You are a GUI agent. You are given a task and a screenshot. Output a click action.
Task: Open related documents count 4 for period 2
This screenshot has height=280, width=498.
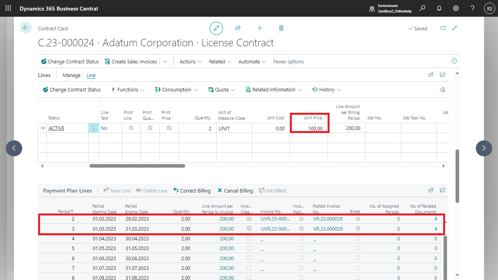(435, 219)
